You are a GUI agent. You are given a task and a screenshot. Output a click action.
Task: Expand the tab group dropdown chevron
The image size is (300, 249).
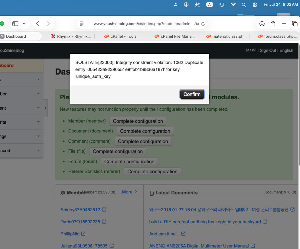[x=24, y=24]
